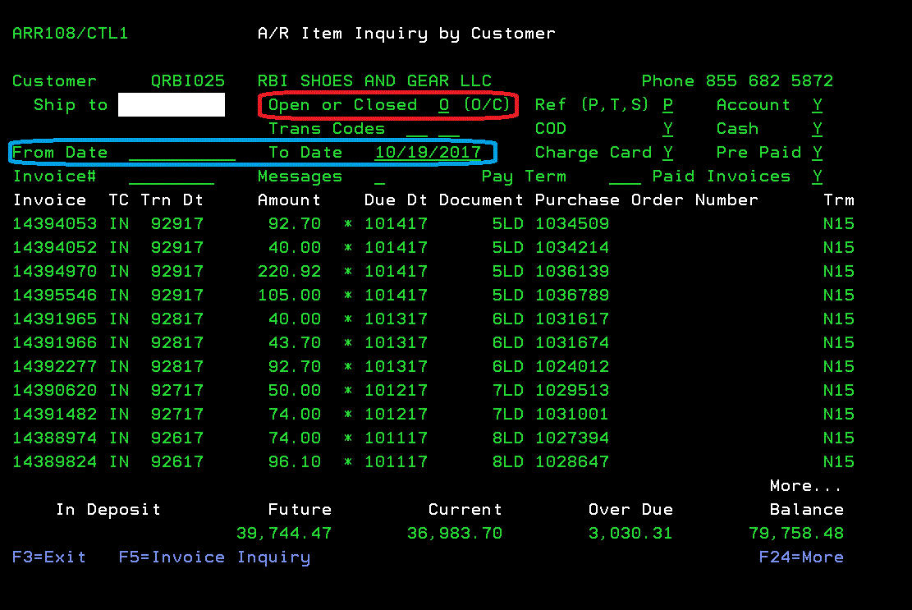Click purchase order number 1036139
912x610 pixels.
[x=572, y=272]
